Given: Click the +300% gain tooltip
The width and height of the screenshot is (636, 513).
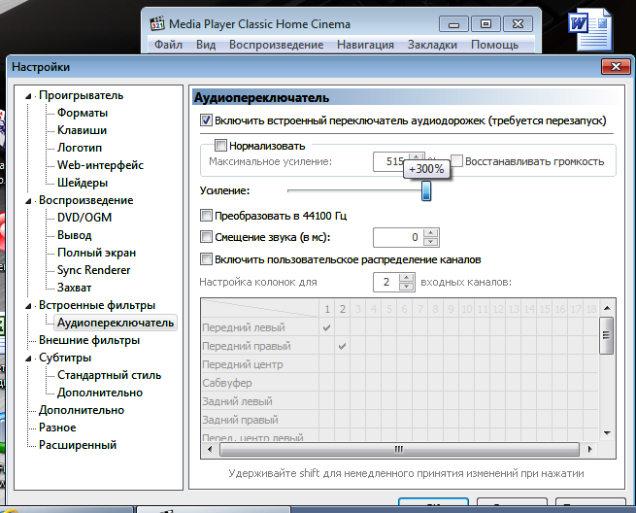Looking at the screenshot, I should (426, 168).
